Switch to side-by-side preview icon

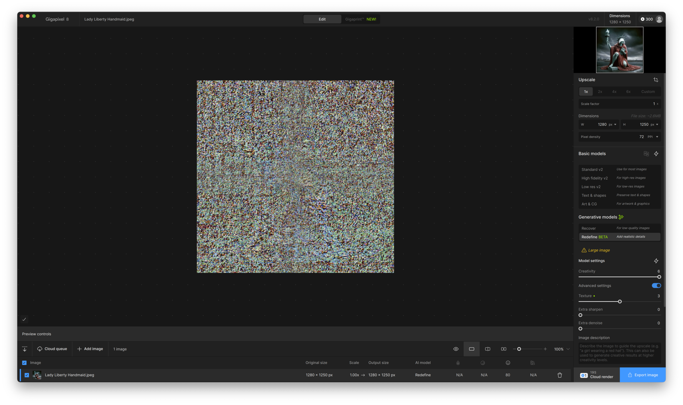coord(504,349)
